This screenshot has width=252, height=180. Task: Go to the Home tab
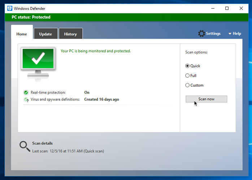click(x=22, y=34)
